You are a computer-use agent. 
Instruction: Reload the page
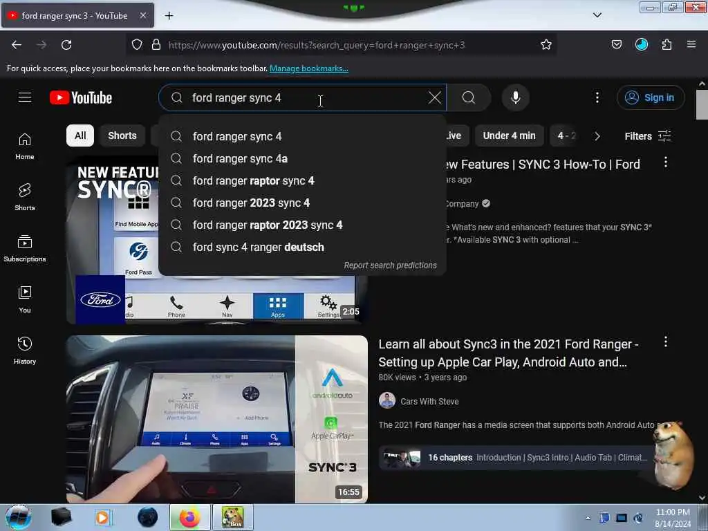click(66, 45)
